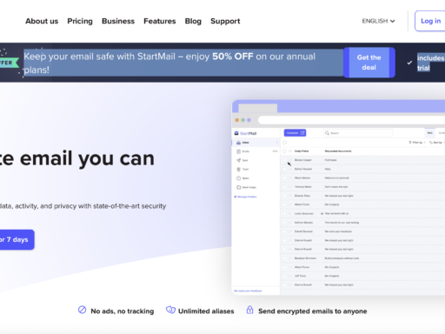Click the Log in button

tap(430, 21)
